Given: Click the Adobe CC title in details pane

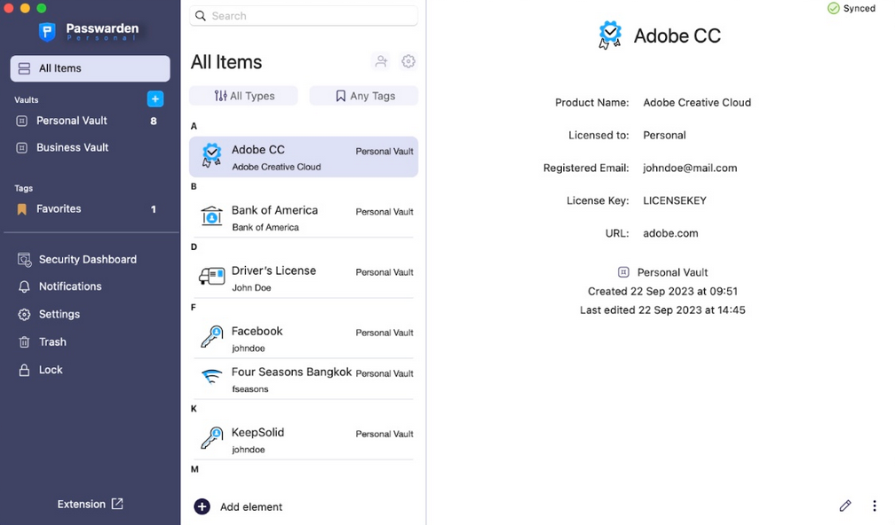Looking at the screenshot, I should tap(677, 35).
